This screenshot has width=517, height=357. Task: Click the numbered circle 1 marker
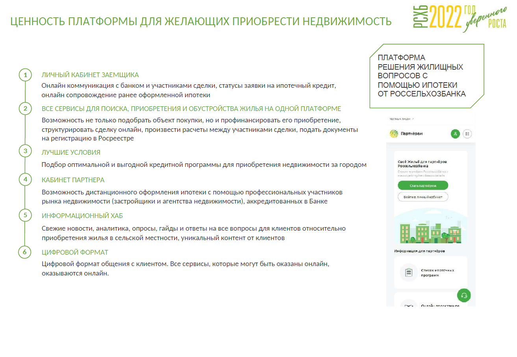(x=25, y=75)
